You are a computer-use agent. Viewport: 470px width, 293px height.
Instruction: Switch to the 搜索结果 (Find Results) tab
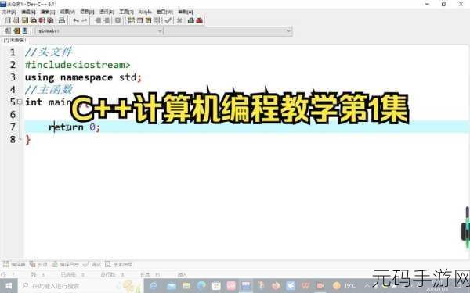[119, 264]
